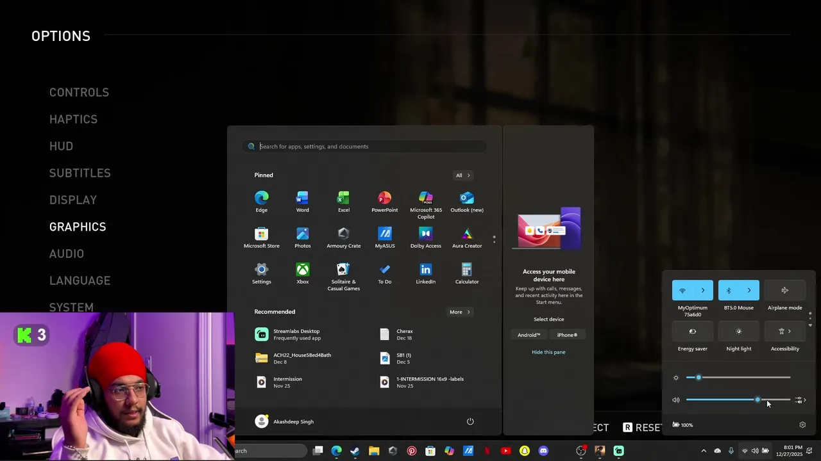Show all pinned apps
821x461 pixels.
point(462,175)
